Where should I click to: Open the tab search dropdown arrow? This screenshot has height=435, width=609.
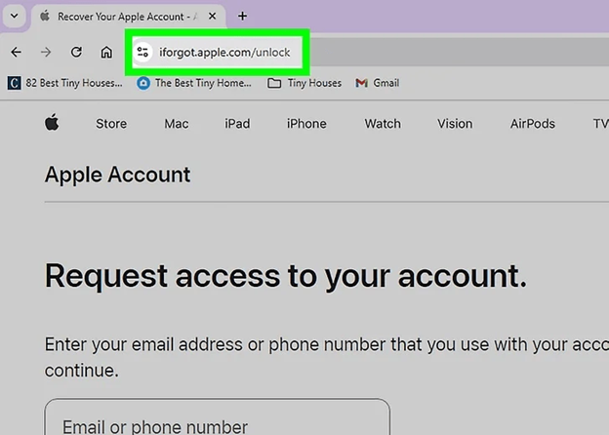[x=15, y=17]
